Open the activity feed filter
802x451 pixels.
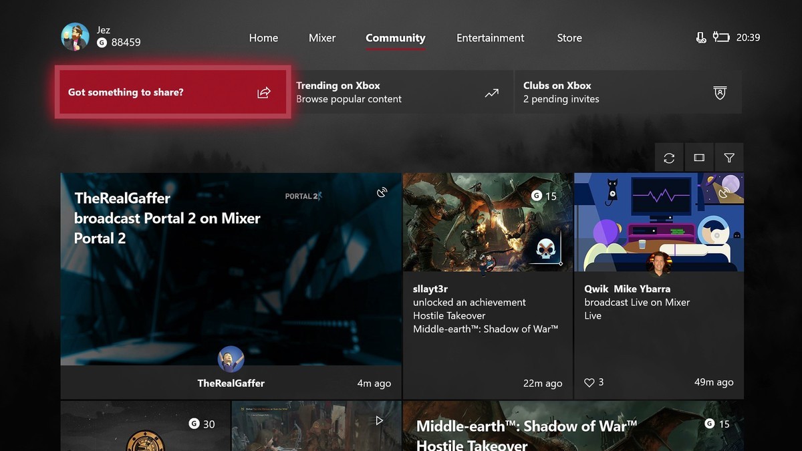coord(729,158)
